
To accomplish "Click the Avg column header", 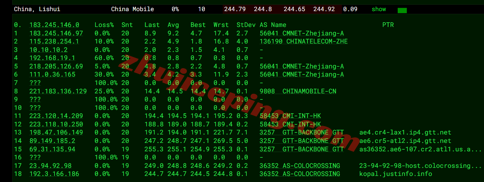I will point(173,25).
